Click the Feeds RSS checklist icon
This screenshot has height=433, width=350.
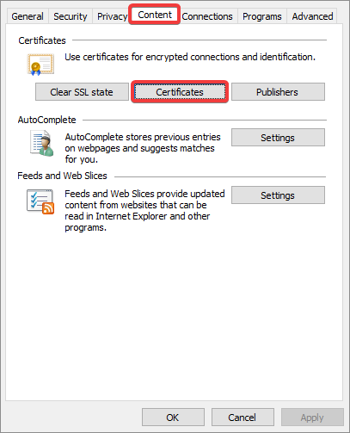[40, 201]
